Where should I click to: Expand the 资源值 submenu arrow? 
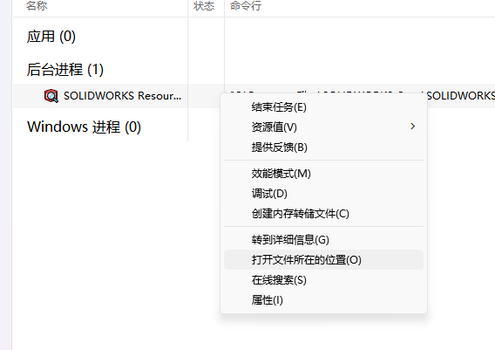[412, 127]
